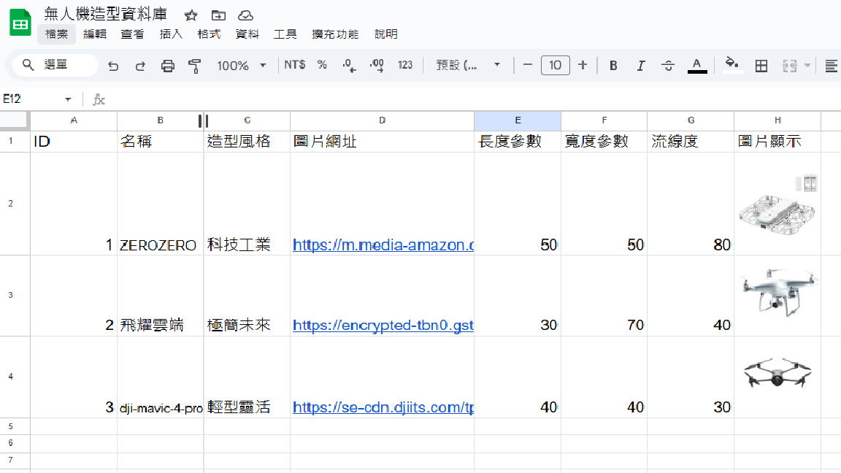Increase font size with the plus button
Viewport: 841px width, 473px height.
583,65
